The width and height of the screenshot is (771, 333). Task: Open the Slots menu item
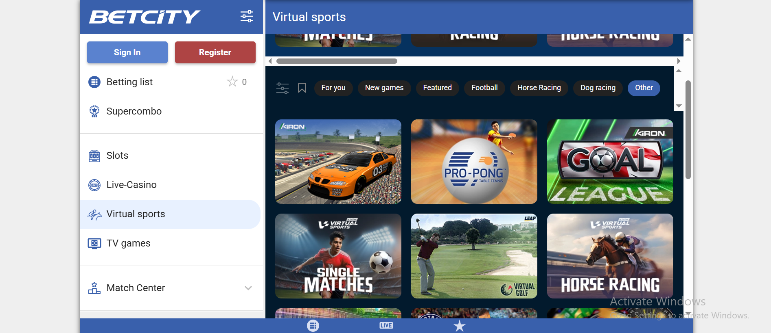tap(170, 156)
